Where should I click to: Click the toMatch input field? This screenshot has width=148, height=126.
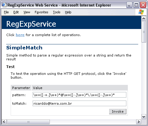pos(79,103)
